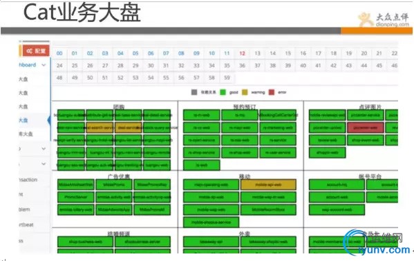Open the Transaction (nsaction) sidebar item

click(28, 180)
